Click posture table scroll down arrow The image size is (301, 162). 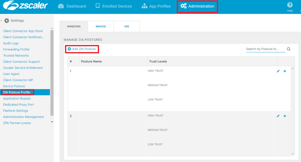point(292,153)
